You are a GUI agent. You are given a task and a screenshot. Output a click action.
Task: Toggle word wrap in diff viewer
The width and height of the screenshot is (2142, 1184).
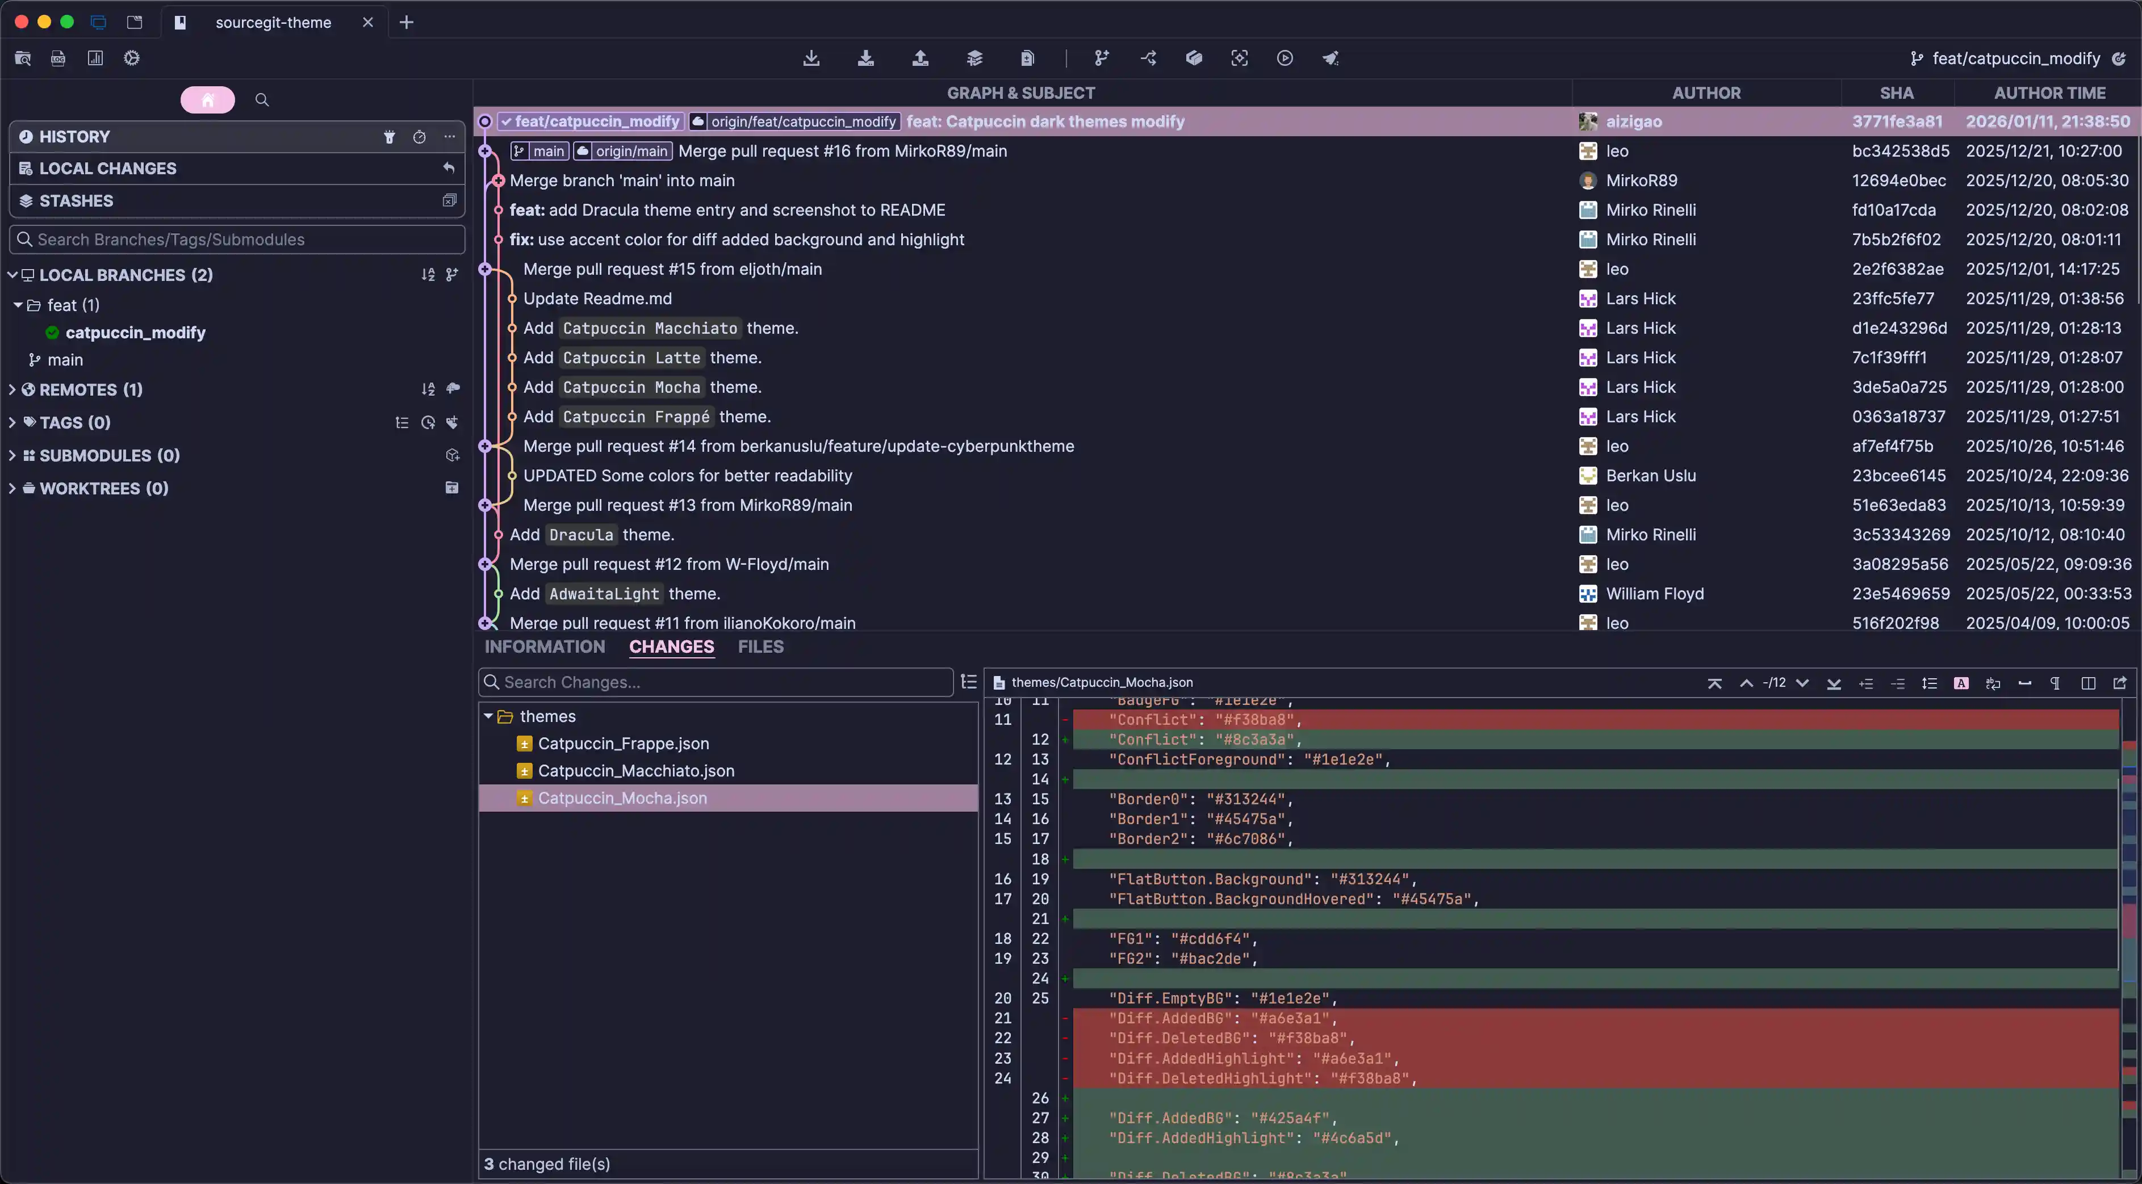(x=1993, y=683)
